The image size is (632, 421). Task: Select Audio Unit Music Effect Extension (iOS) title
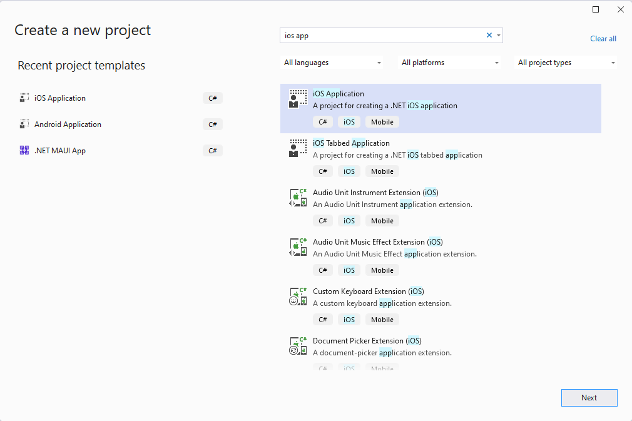(x=378, y=241)
